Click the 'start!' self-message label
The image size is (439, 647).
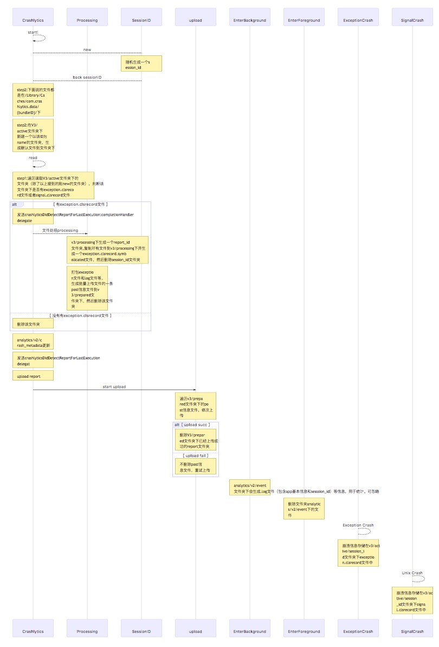[x=33, y=32]
